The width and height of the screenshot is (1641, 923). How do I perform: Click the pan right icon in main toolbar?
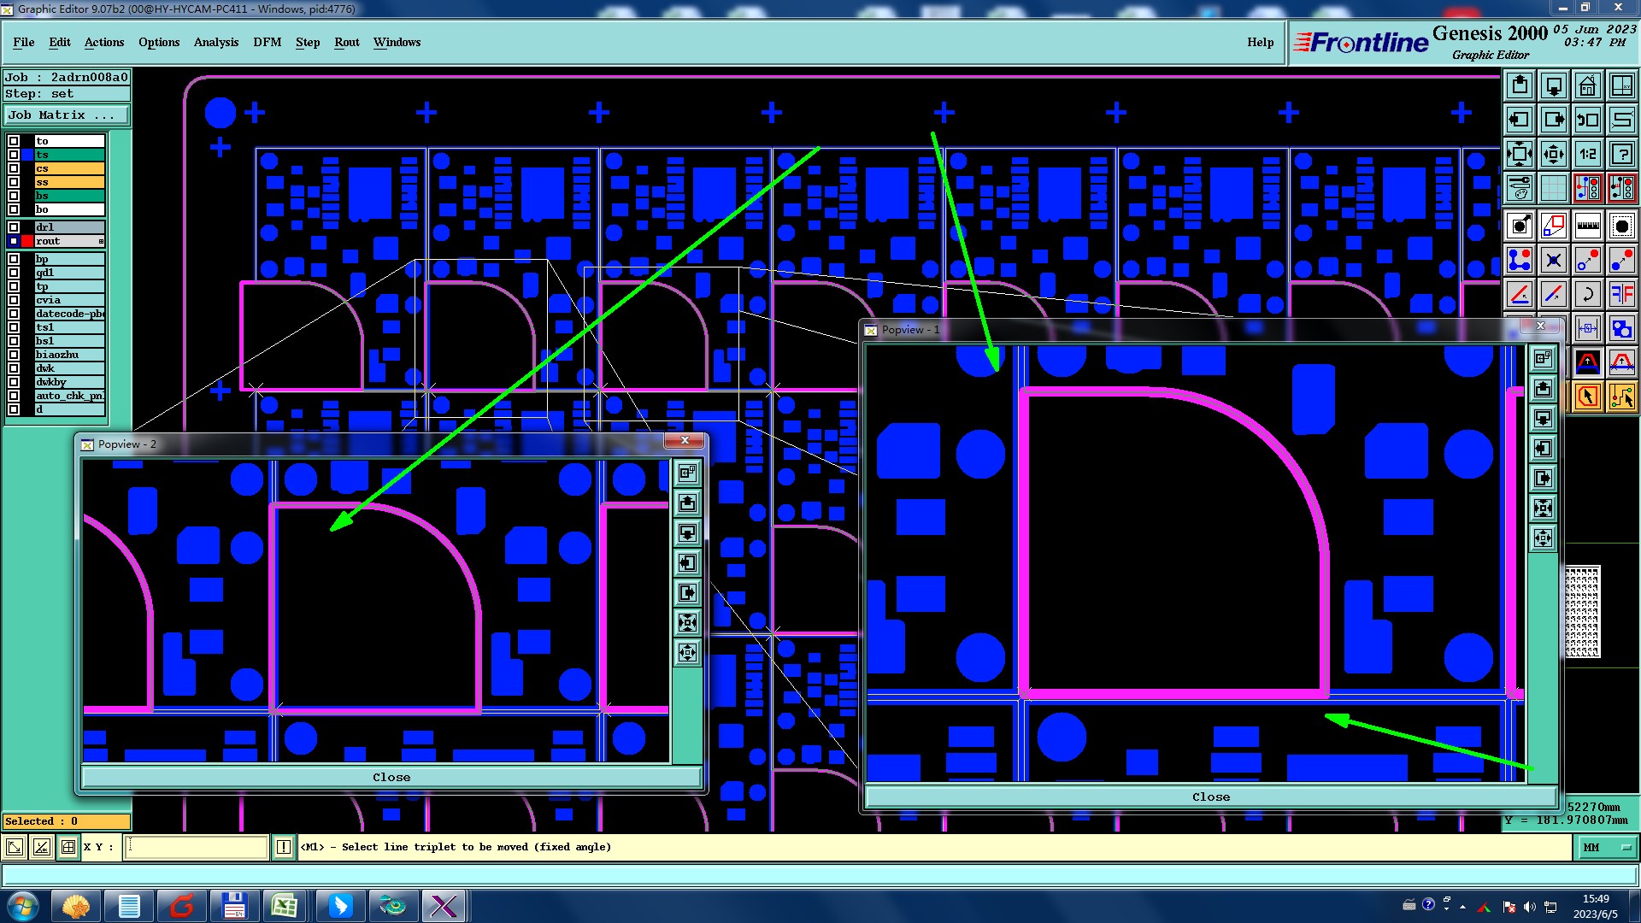coord(1554,120)
